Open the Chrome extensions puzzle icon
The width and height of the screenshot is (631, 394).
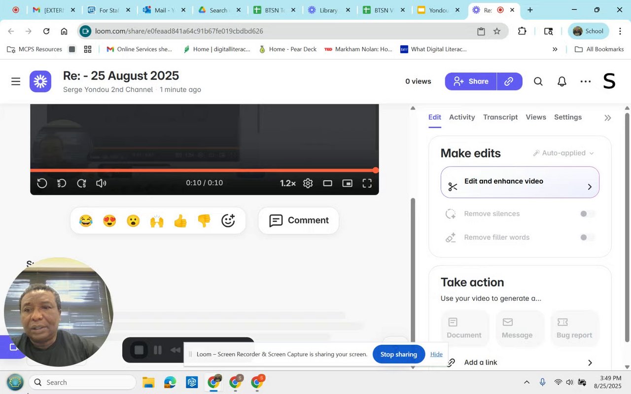(x=522, y=31)
